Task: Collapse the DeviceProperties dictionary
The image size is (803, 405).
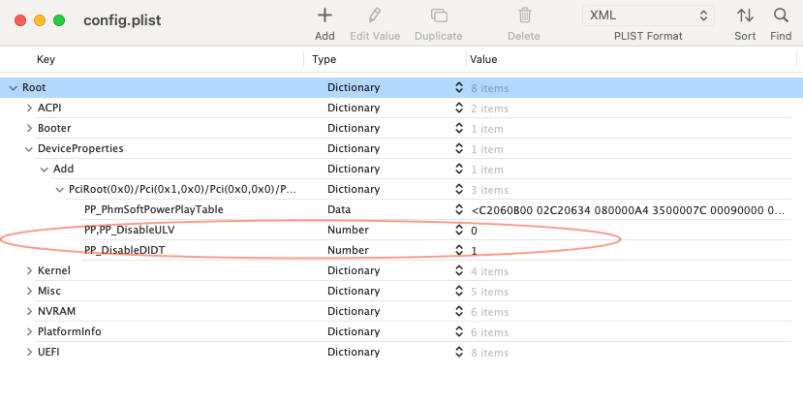Action: coord(29,149)
